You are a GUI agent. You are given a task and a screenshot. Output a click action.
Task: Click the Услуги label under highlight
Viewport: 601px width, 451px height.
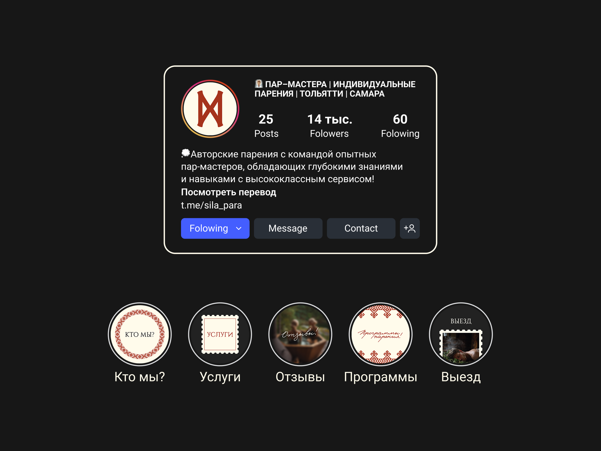tap(220, 377)
